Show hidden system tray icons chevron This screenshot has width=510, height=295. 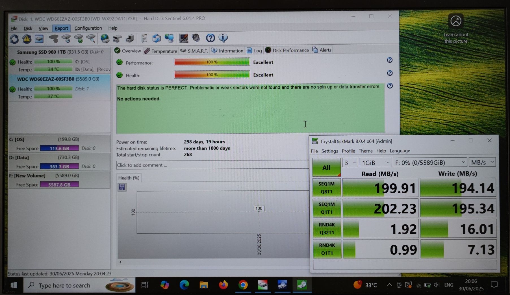[x=389, y=285]
